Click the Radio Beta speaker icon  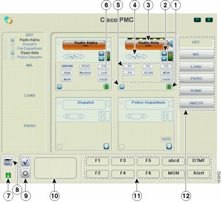(x=170, y=44)
